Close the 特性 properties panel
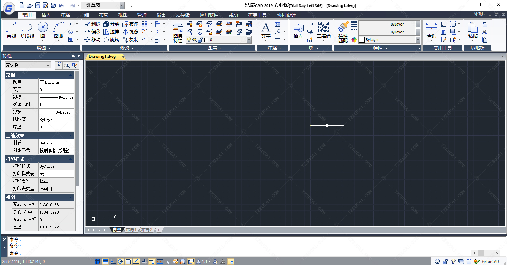Image resolution: width=507 pixels, height=265 pixels. (x=79, y=56)
